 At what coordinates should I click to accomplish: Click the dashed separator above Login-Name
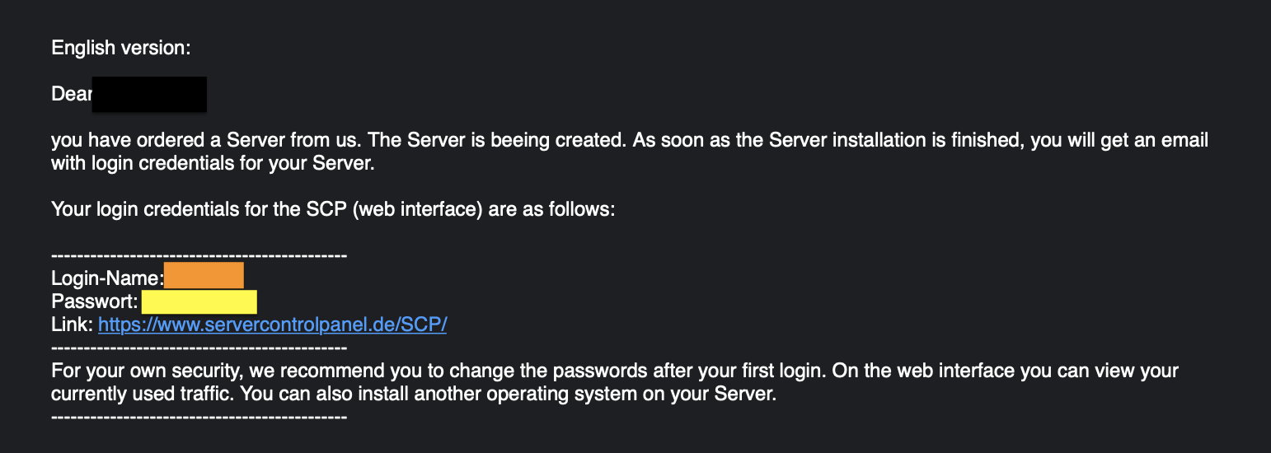[199, 255]
